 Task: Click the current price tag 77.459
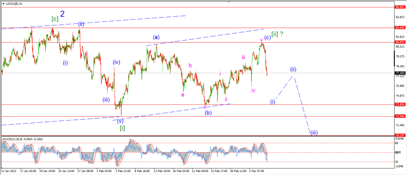pyautogui.click(x=399, y=73)
